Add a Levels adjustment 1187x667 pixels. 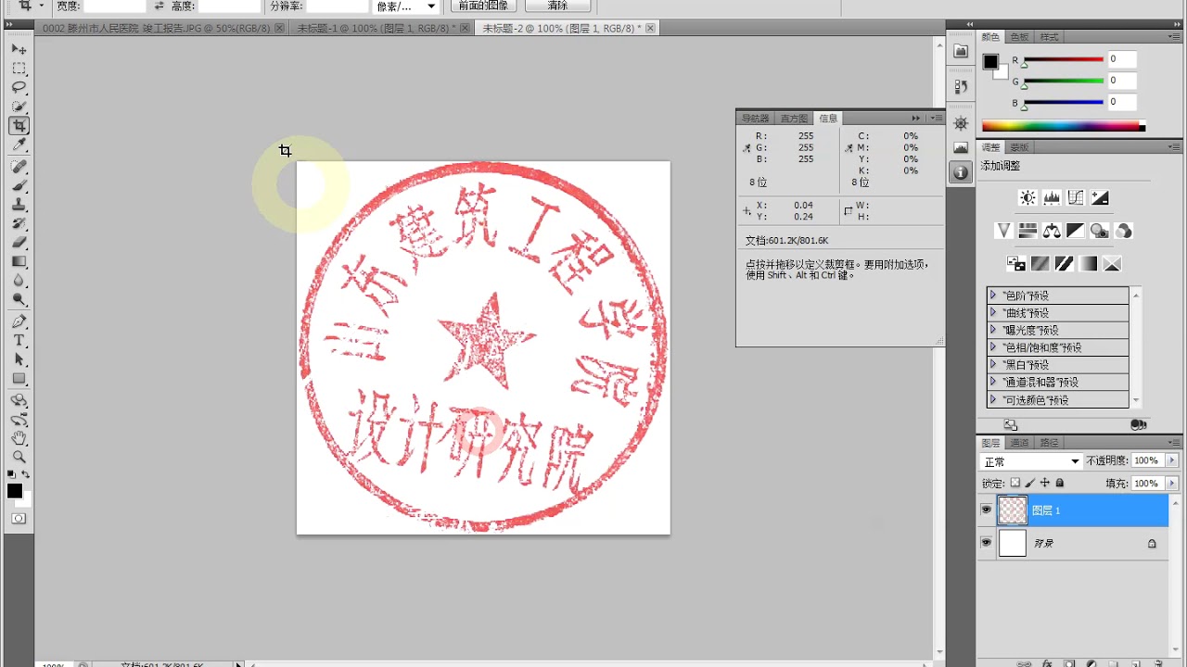1052,197
